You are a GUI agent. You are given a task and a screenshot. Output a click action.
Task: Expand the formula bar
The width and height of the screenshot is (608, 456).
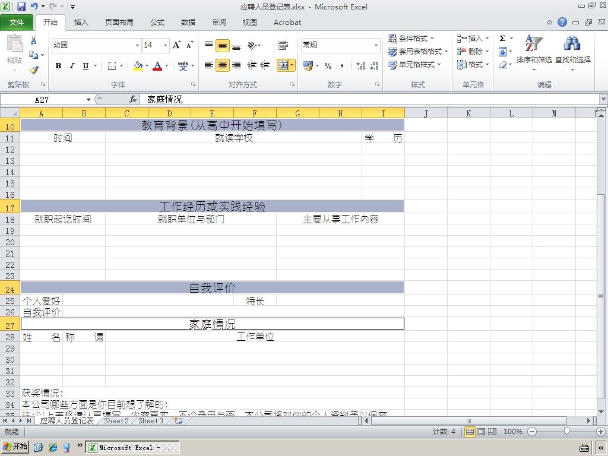[603, 99]
